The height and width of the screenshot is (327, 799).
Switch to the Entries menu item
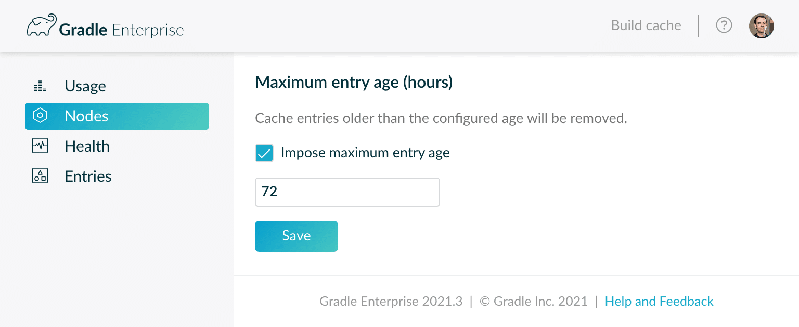(x=117, y=176)
